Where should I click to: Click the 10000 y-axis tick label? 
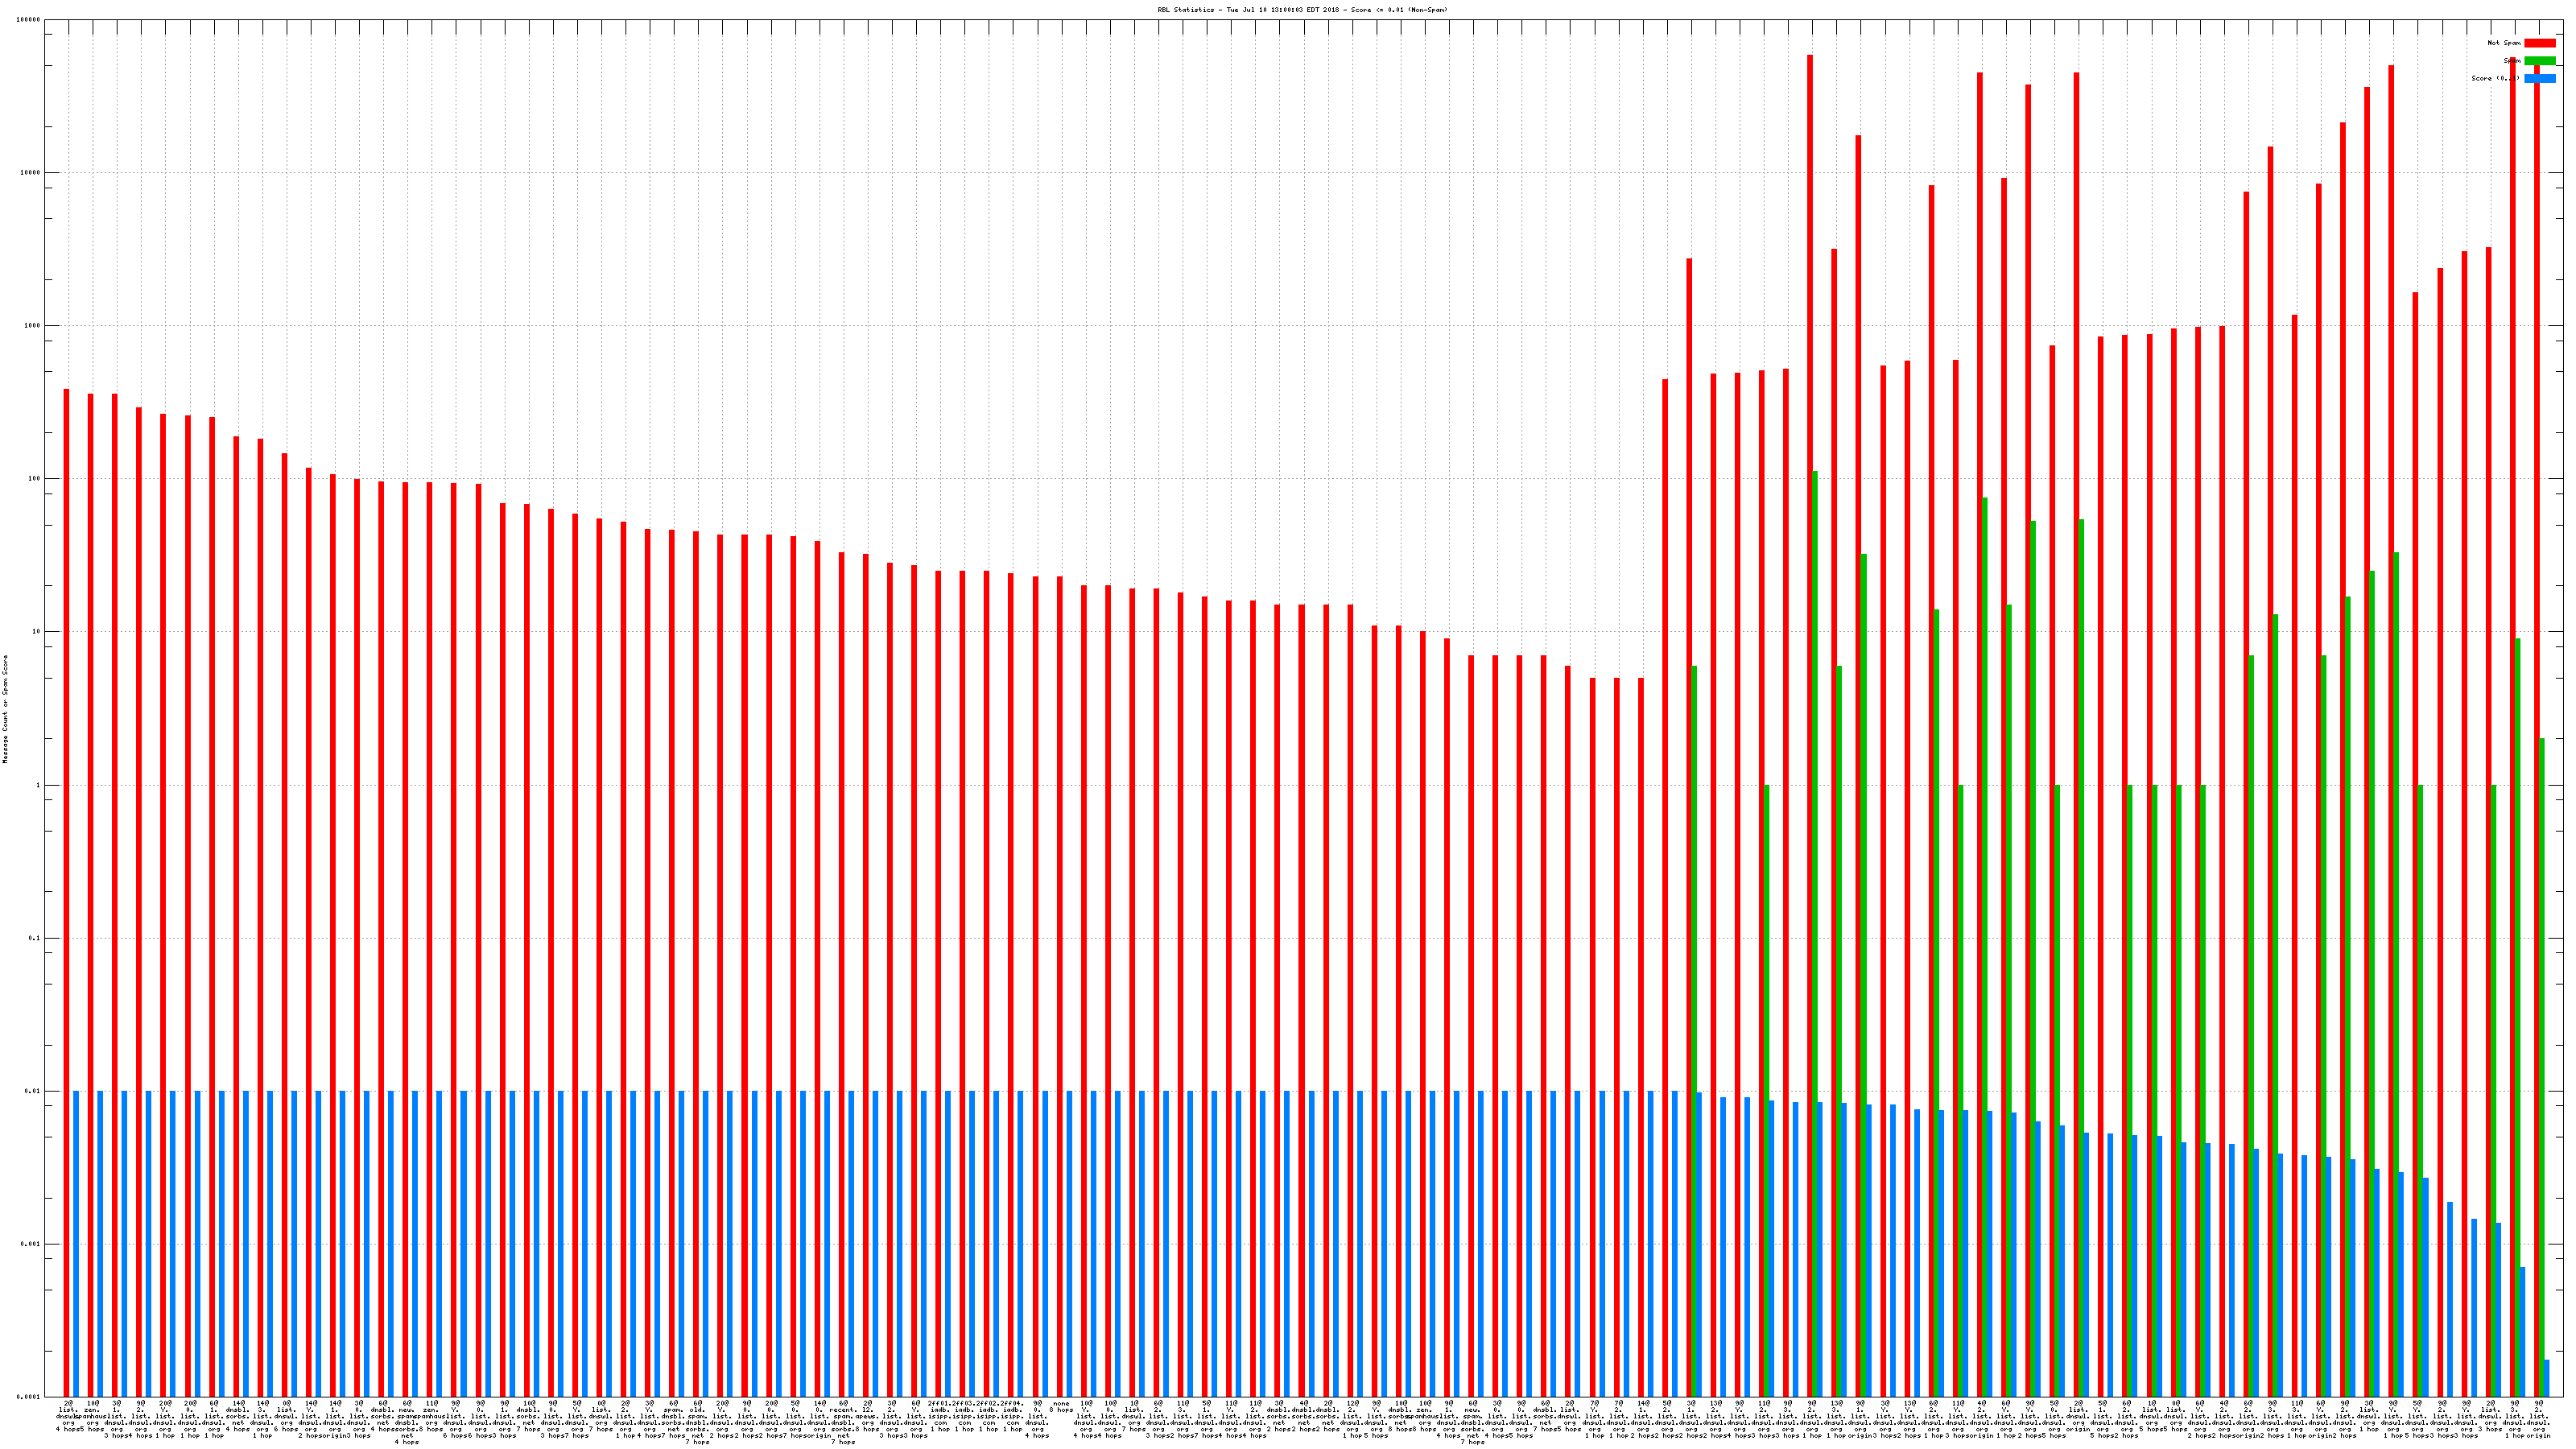(x=31, y=173)
